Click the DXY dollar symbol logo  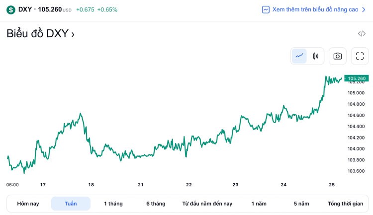(x=11, y=9)
